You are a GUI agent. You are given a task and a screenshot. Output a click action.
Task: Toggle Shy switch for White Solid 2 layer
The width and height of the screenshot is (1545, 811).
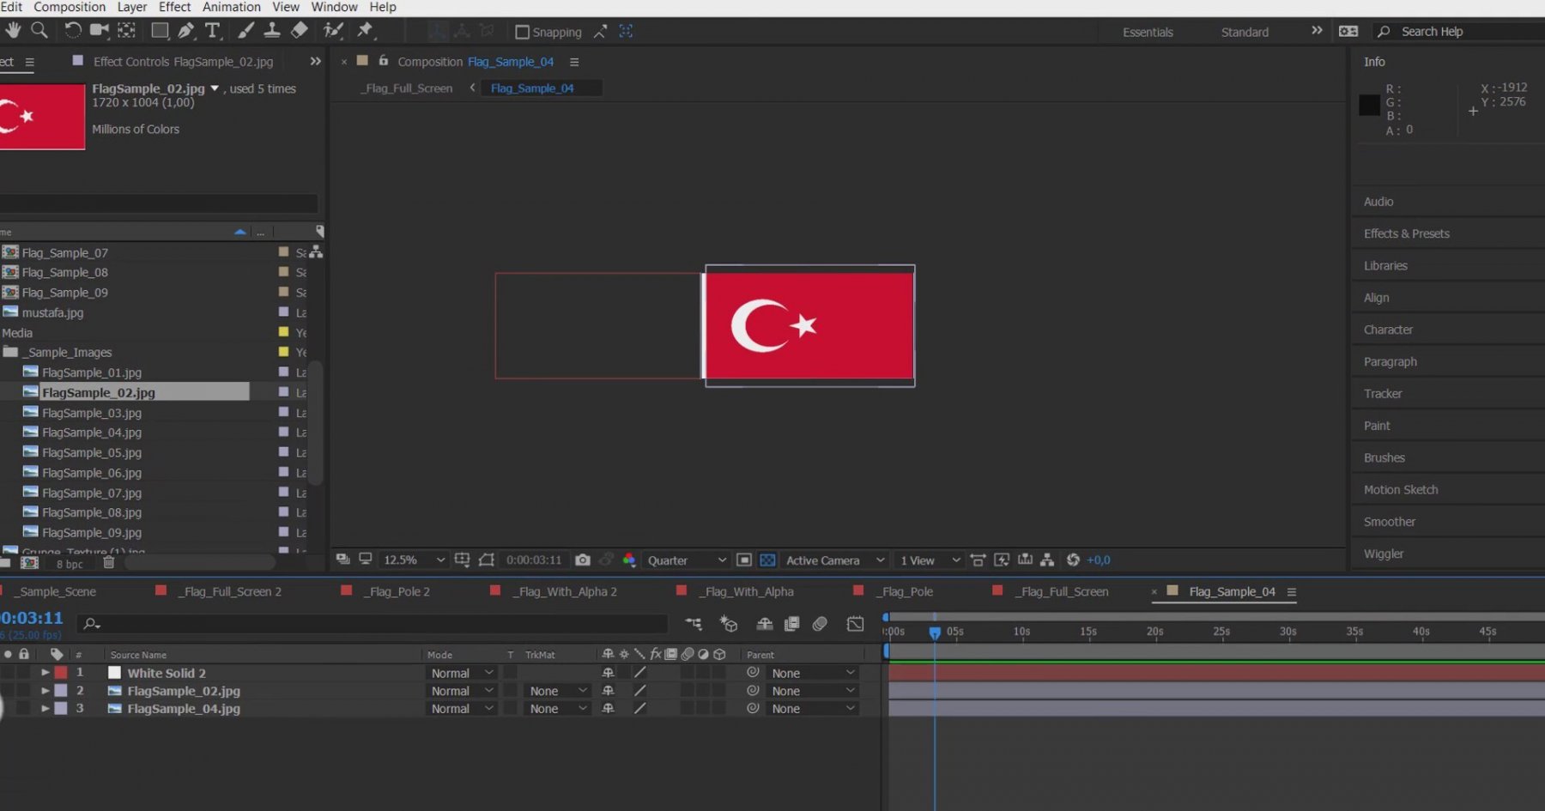[x=608, y=673]
